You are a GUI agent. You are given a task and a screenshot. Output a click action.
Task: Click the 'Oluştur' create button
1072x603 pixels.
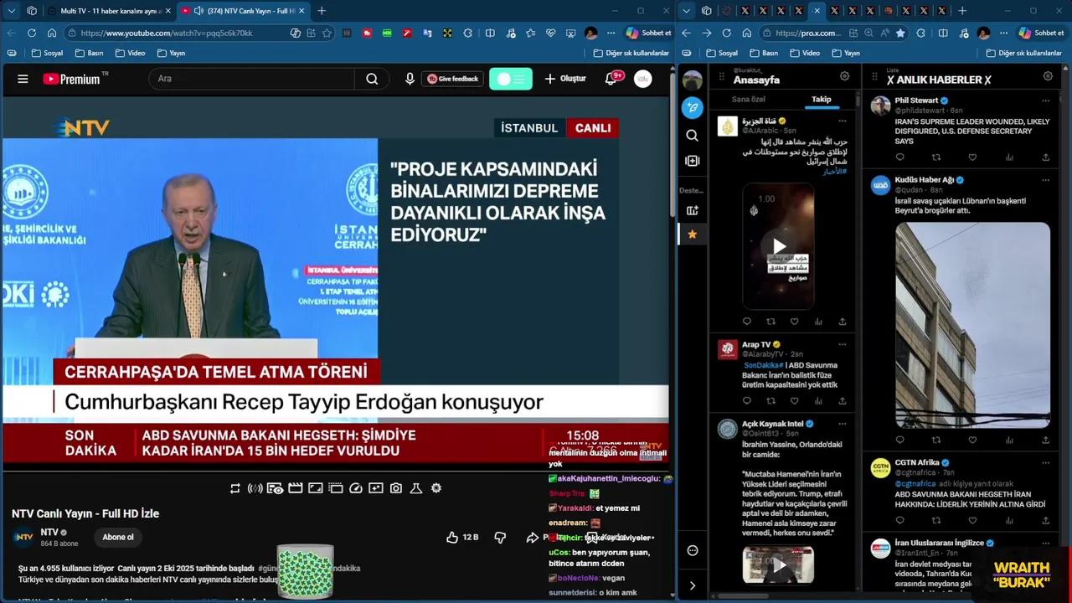coord(565,79)
